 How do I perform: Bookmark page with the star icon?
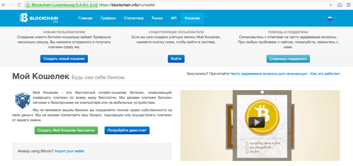coord(330,5)
